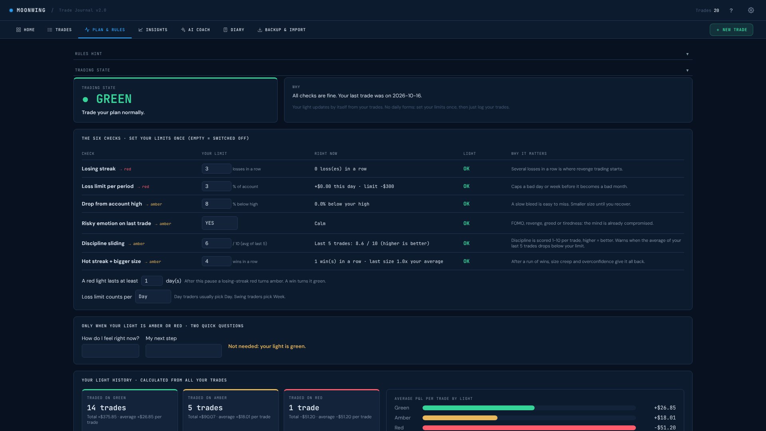Edit the Loss limit per period field
766x431 pixels.
216,186
